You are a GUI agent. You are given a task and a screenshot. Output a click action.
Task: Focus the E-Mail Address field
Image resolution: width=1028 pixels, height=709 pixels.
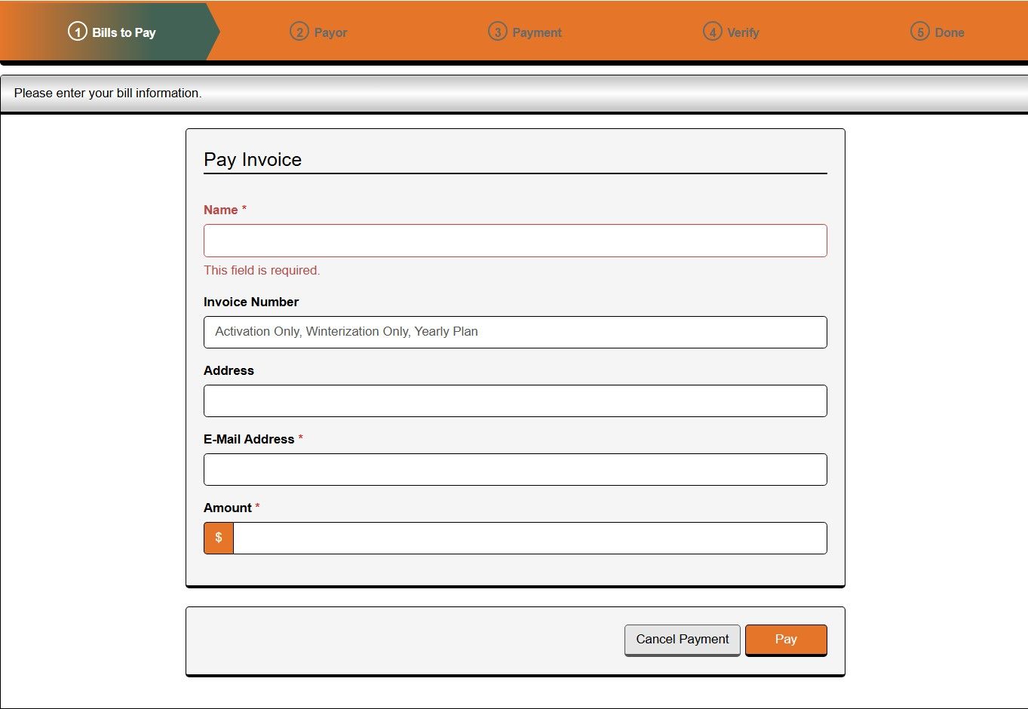pos(515,469)
